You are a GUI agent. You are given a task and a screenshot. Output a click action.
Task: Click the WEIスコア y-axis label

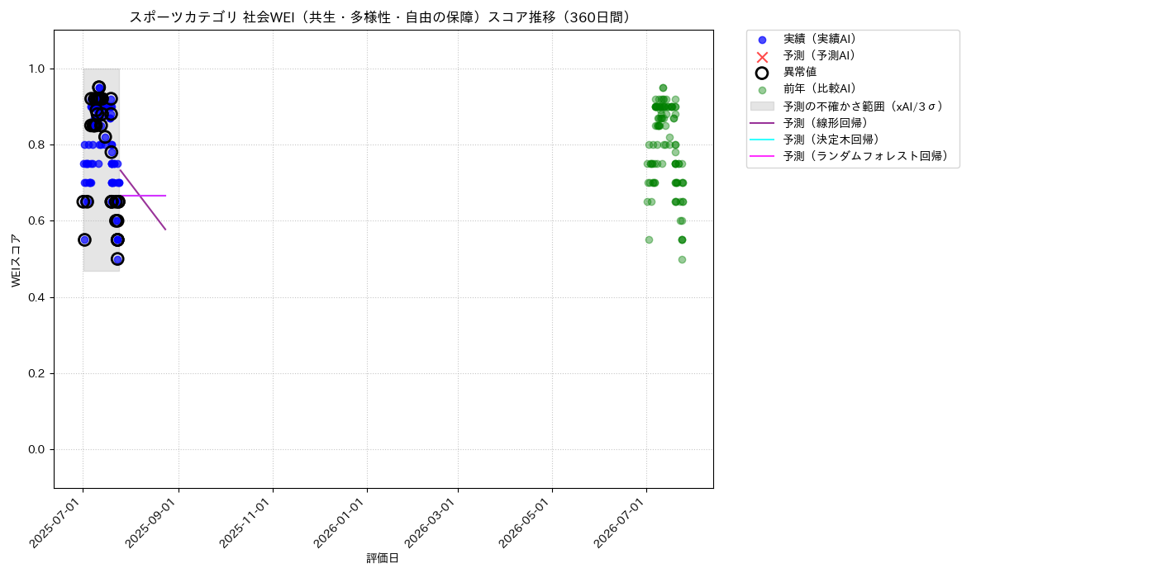[x=17, y=260]
